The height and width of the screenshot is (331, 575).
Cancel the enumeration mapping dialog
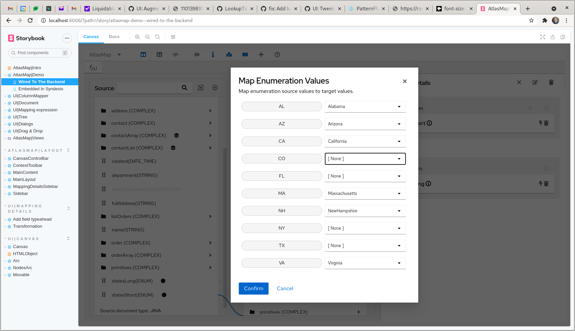pyautogui.click(x=285, y=288)
